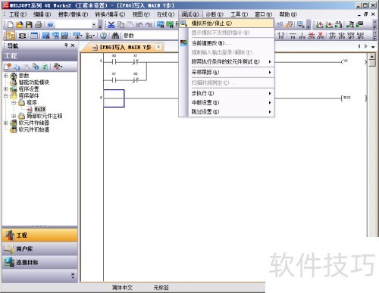
Task: Open the 跳过设置 submenu
Action: (x=227, y=111)
